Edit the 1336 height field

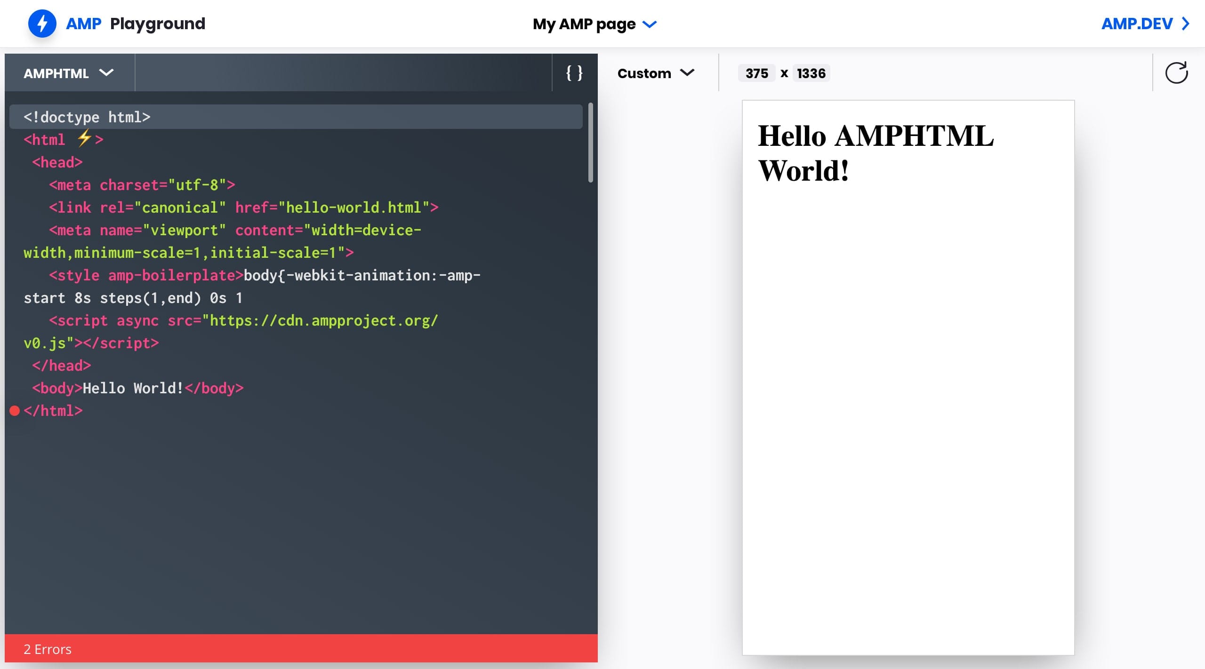pos(811,73)
